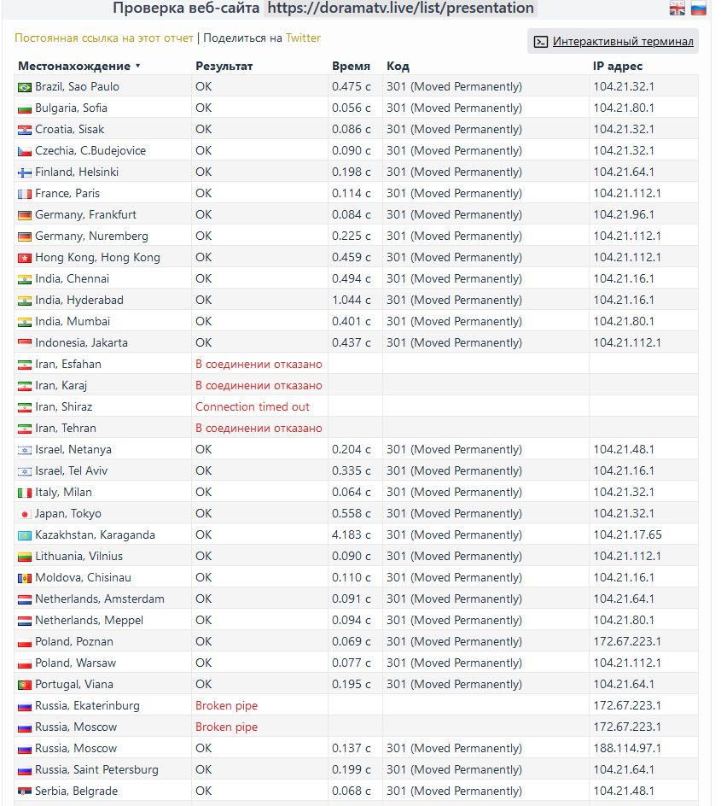
Task: Click the Код column header
Action: (x=398, y=66)
